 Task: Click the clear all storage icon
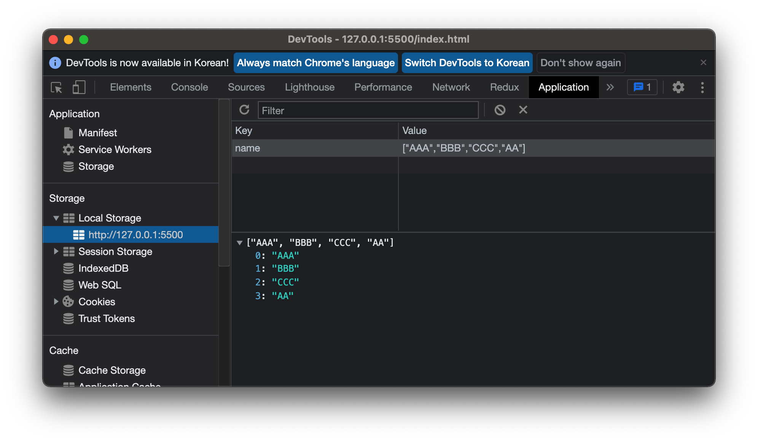pos(500,110)
